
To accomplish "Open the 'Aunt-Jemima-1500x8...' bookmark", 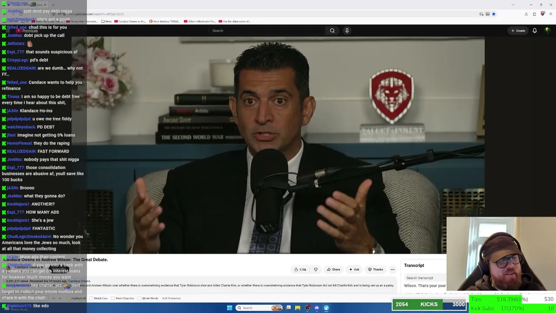I will pos(164,21).
